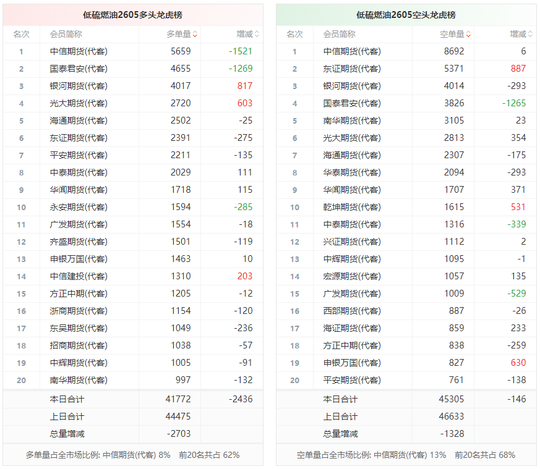This screenshot has width=540, height=469.
Task: Sort long table by 增减 arrows
Action: tap(257, 35)
